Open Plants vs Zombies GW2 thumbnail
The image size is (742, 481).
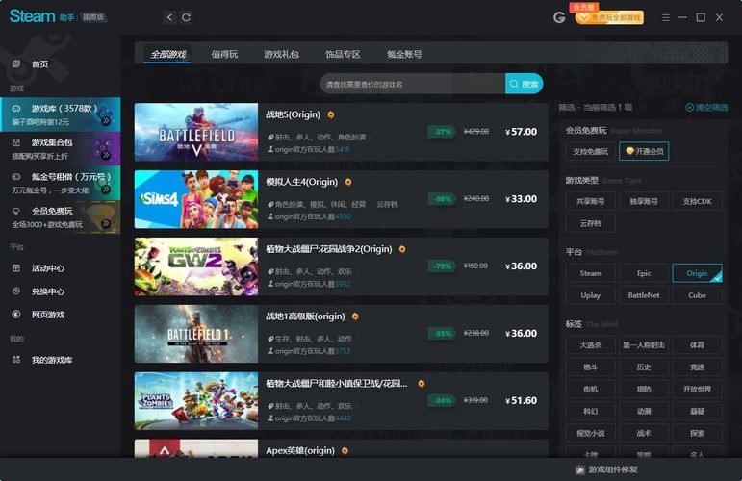(x=196, y=266)
